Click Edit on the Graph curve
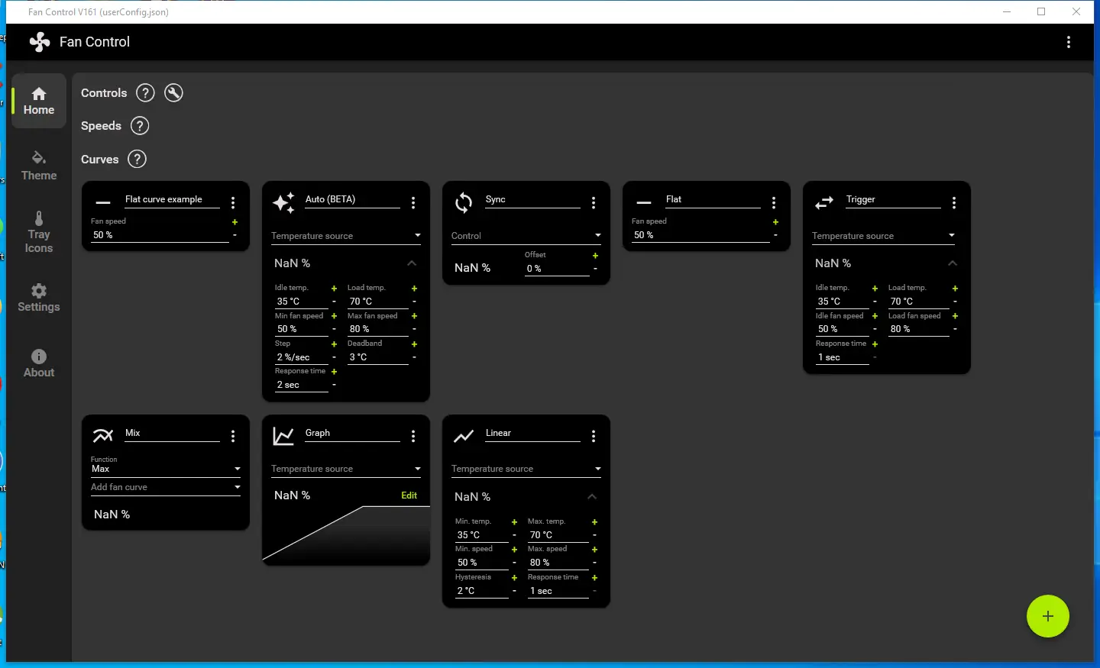 point(409,495)
